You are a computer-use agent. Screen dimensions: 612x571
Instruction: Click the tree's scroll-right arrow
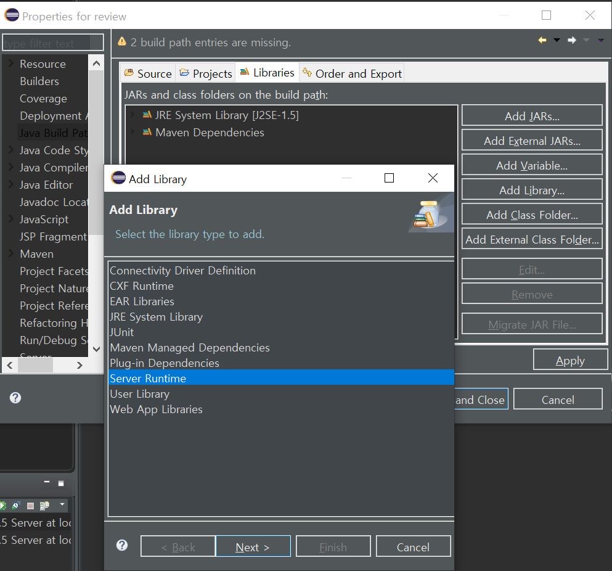[80, 365]
